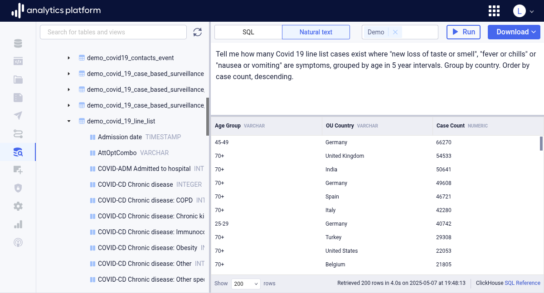Expand the demo_covid19_contacts_event table
This screenshot has width=544, height=293.
(x=69, y=58)
